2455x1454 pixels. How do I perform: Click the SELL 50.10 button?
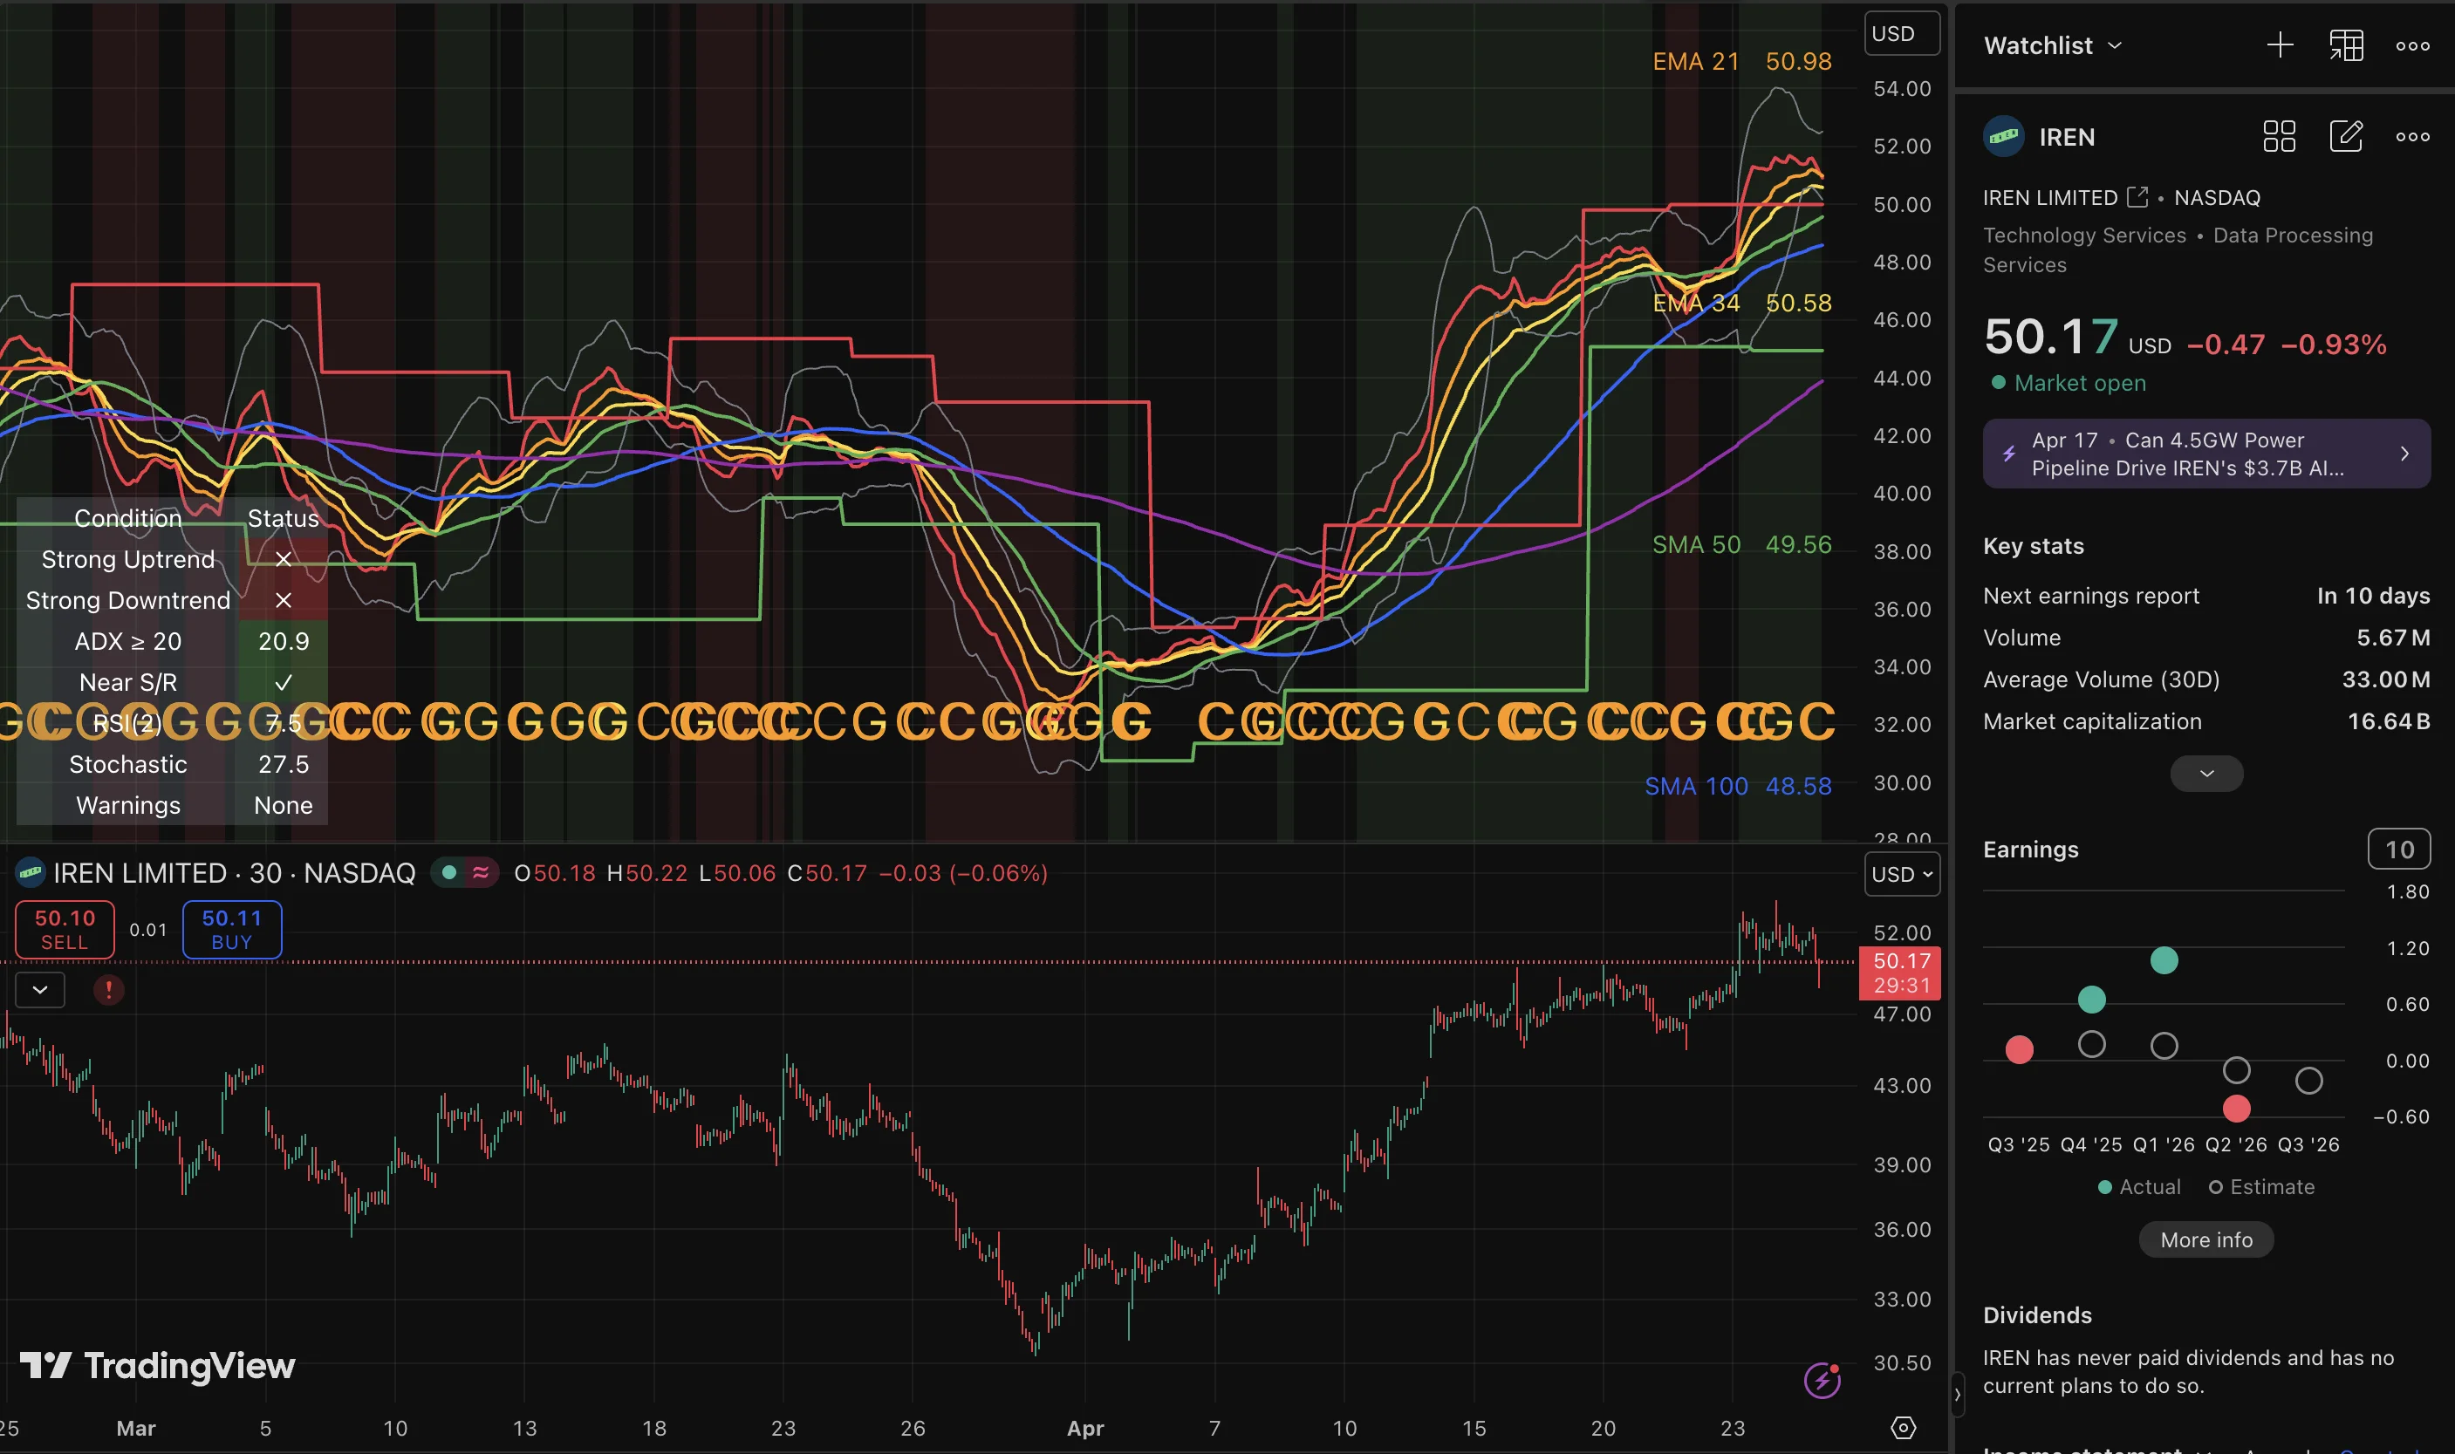point(65,929)
